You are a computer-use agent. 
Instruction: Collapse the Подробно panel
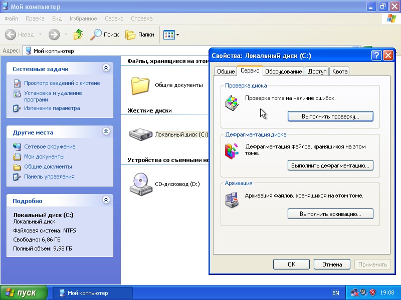(x=106, y=199)
